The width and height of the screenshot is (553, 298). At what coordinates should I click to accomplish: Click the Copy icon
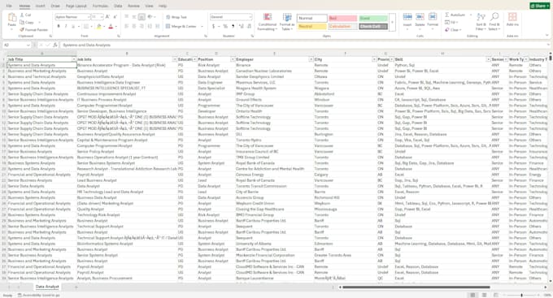[x=22, y=22]
